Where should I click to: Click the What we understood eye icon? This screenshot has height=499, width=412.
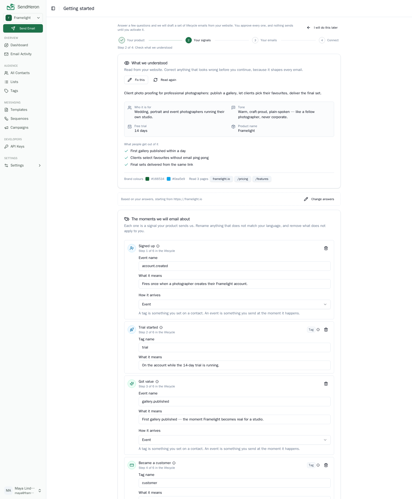point(127,63)
